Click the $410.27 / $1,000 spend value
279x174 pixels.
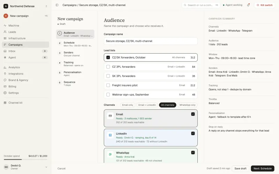38,156
